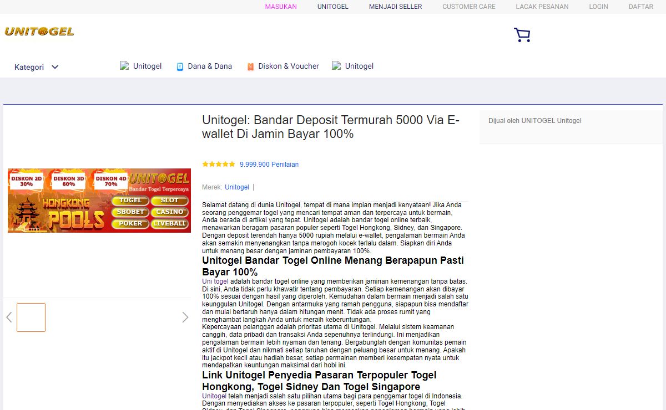
Task: Click the next thumbnail arrow
Action: click(x=185, y=317)
